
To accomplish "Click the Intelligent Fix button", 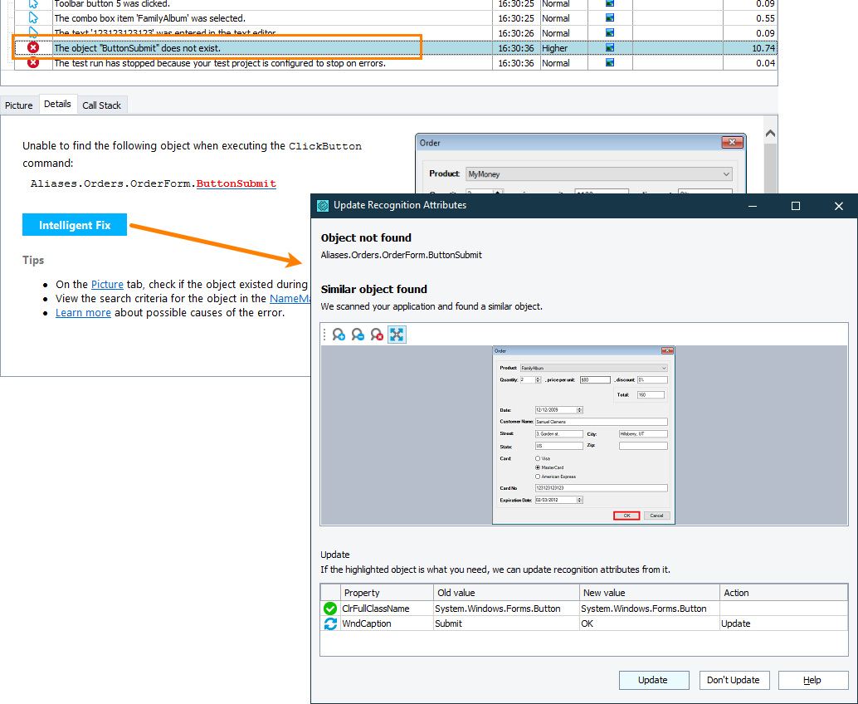I will click(x=74, y=224).
